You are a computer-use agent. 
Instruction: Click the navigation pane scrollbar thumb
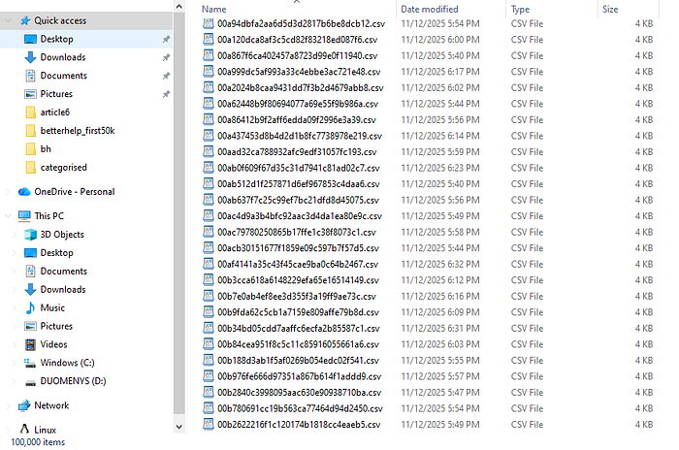coord(179,214)
